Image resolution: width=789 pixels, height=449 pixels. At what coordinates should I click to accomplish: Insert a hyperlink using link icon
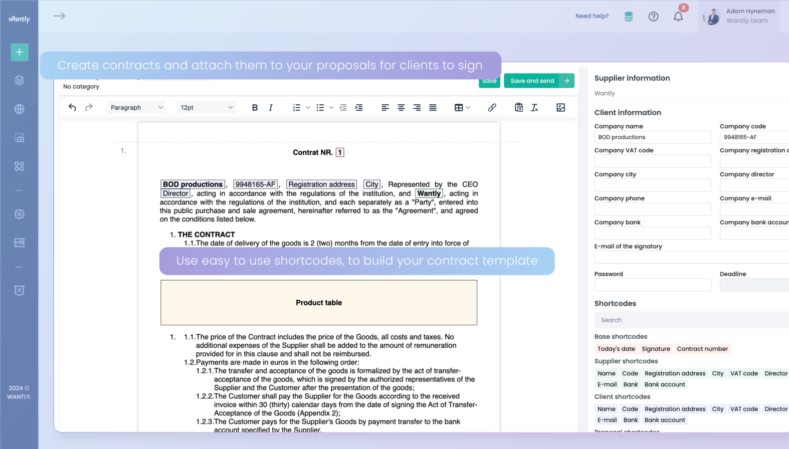(x=492, y=108)
